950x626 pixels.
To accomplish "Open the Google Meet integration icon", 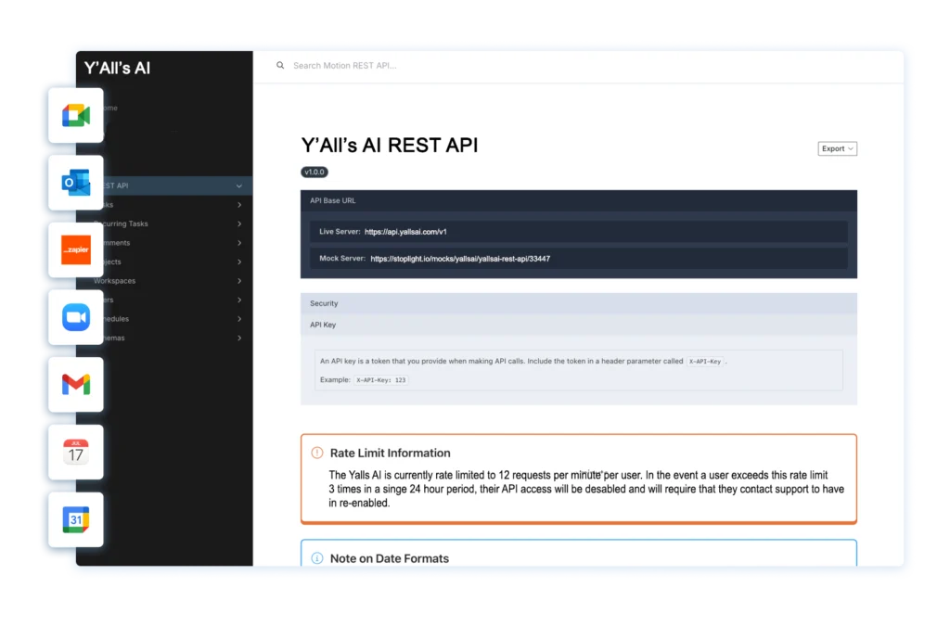I will [x=75, y=115].
